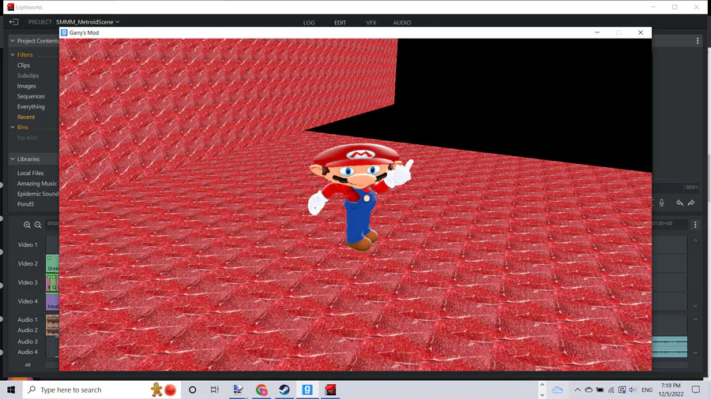This screenshot has height=399, width=711.
Task: Click the timeline zoom out magnifier
Action: [38, 225]
